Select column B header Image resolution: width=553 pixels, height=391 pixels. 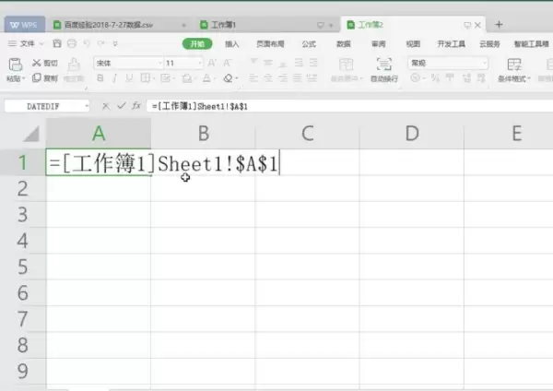pyautogui.click(x=204, y=134)
